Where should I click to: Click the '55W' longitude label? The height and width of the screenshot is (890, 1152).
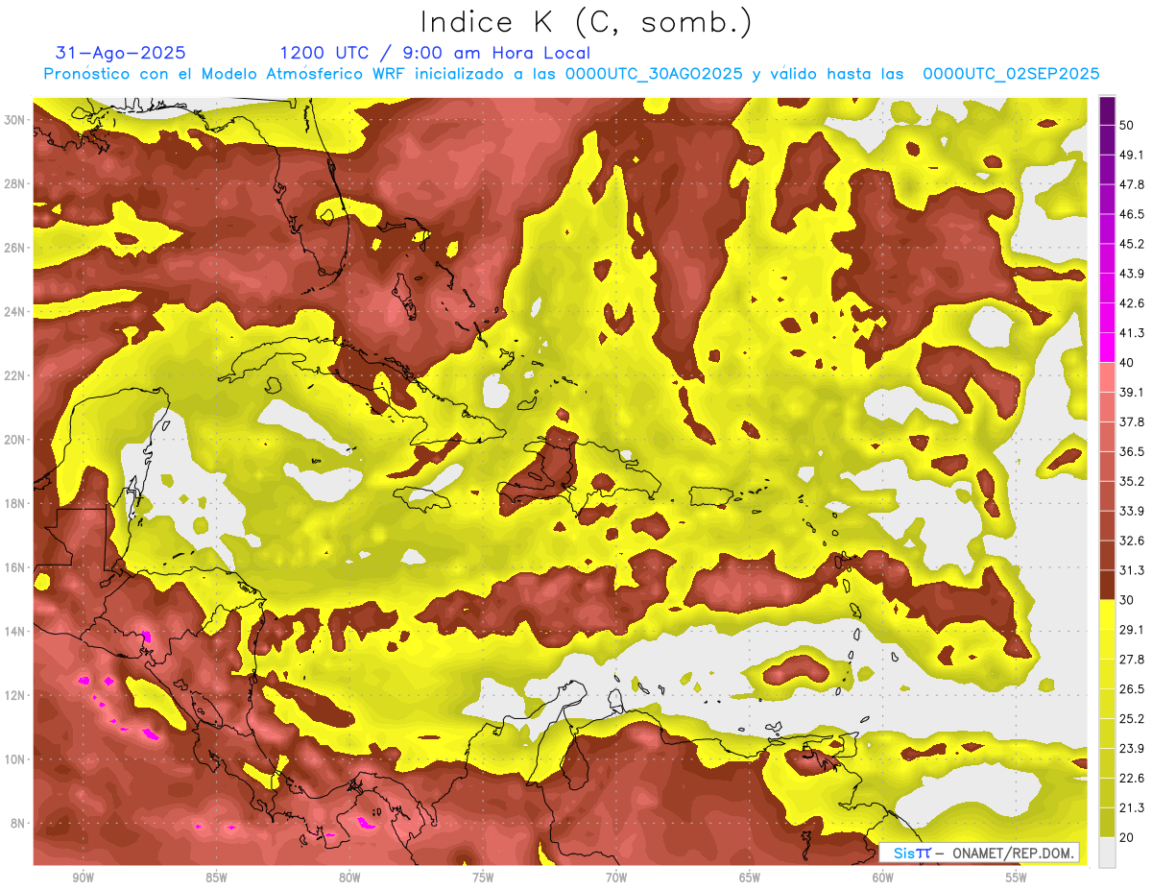click(1017, 878)
